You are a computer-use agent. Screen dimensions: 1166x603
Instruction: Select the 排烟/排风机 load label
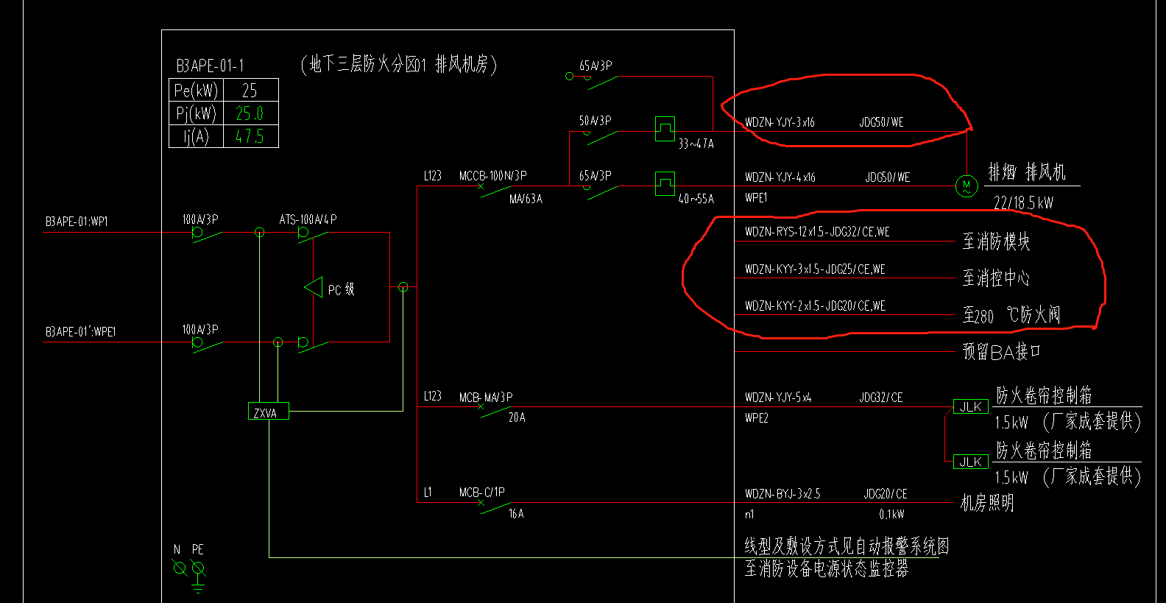pos(1027,172)
